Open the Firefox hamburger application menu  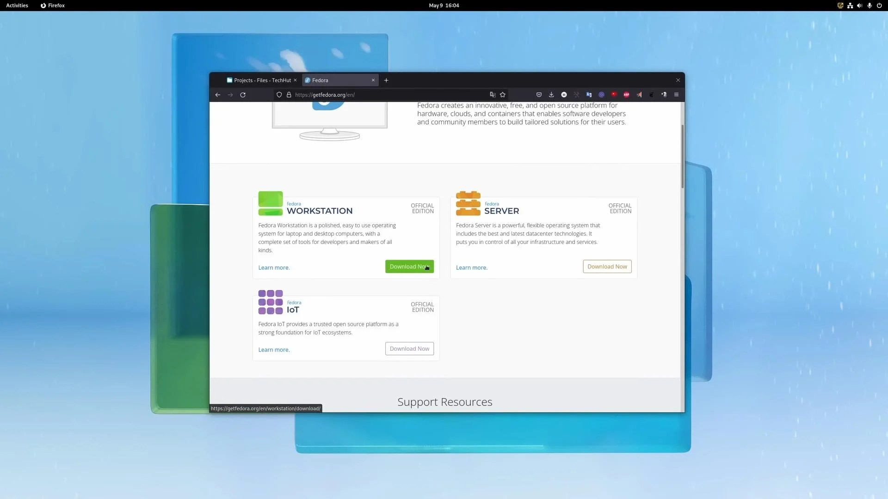(676, 95)
